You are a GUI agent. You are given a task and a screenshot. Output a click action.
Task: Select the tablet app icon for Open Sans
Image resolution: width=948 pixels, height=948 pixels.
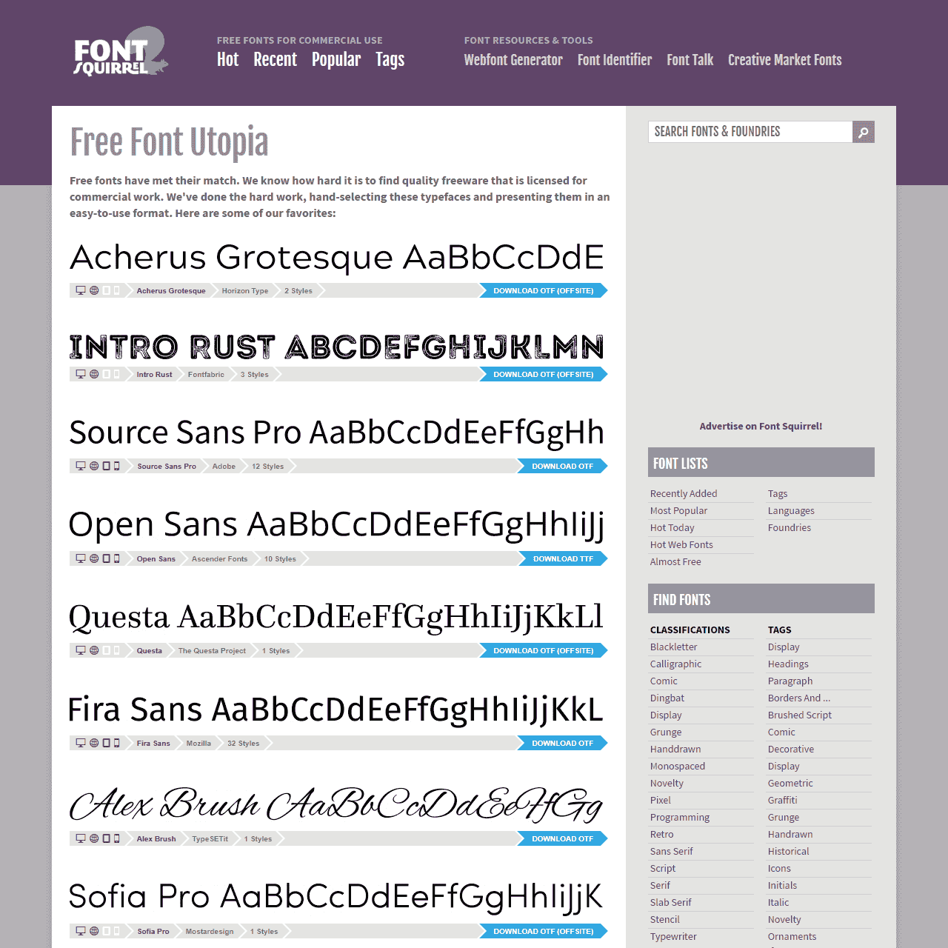[106, 558]
